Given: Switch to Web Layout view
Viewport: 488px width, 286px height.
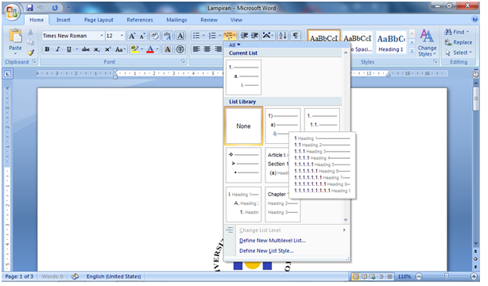Looking at the screenshot, I should coord(373,276).
